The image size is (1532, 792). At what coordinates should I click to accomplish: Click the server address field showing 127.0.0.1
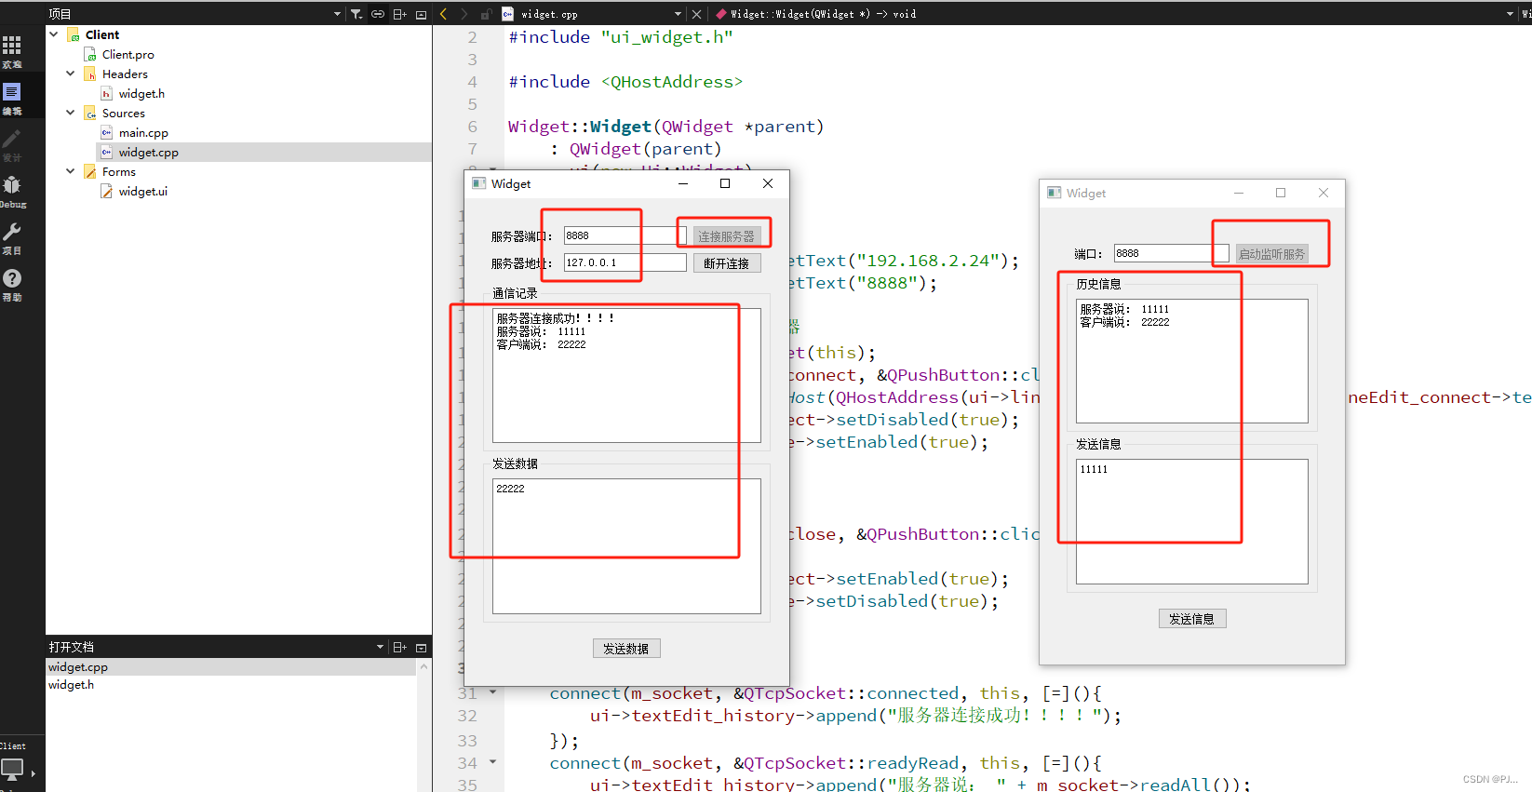(x=624, y=263)
